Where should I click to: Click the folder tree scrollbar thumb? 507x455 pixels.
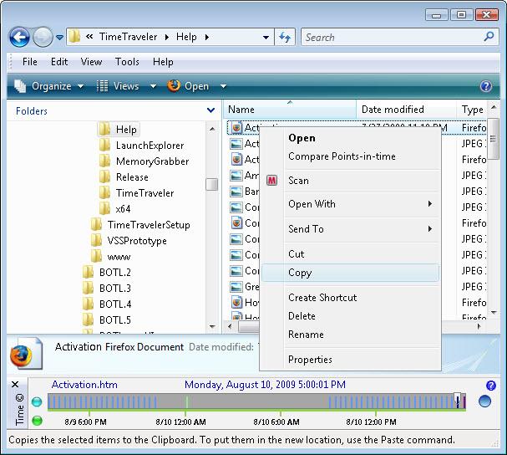(x=212, y=184)
